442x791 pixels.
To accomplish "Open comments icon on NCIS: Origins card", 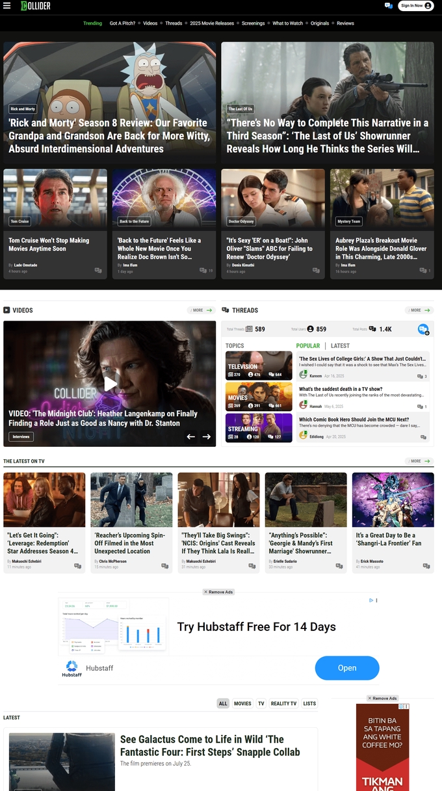I will (x=252, y=566).
